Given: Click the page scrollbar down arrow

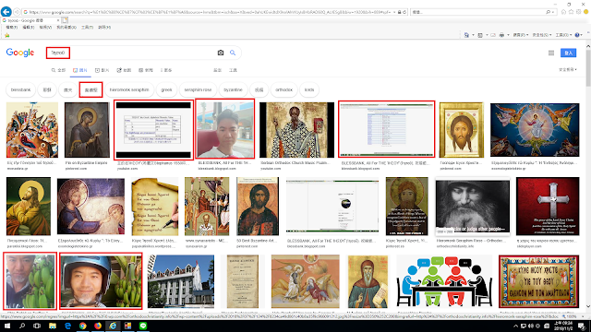Looking at the screenshot, I should pos(588,306).
